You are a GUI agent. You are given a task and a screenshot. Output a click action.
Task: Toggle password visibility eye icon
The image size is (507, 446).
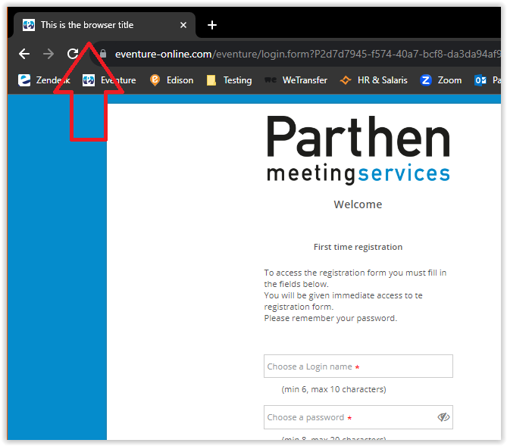click(443, 417)
